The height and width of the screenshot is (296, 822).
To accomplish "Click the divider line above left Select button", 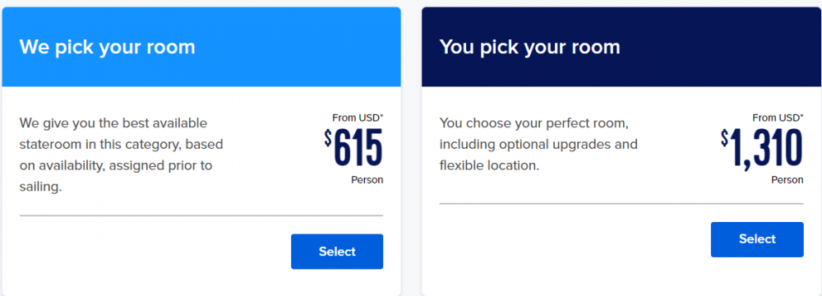I will 201,215.
